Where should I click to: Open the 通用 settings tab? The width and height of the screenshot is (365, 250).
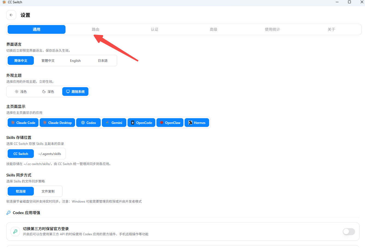37,29
